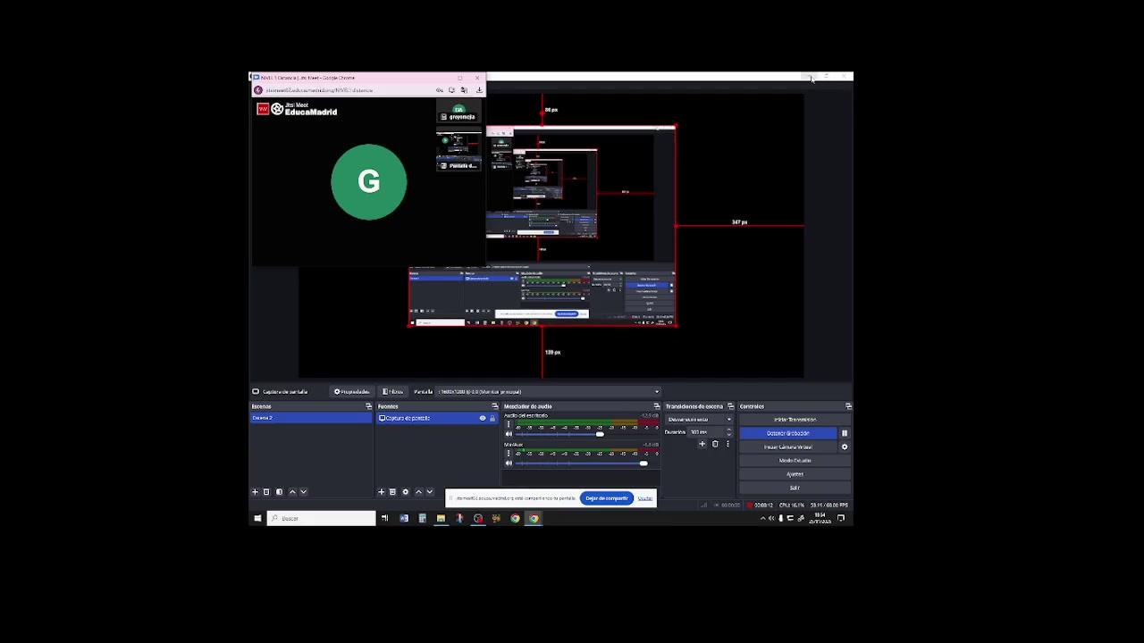The height and width of the screenshot is (643, 1144).
Task: Click the taskbar clock
Action: [x=820, y=518]
